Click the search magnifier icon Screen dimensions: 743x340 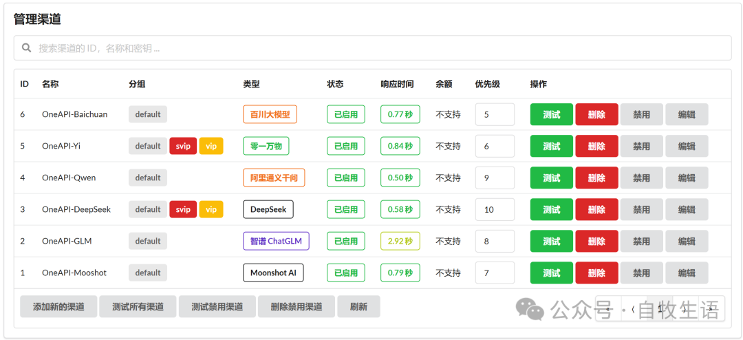click(27, 48)
